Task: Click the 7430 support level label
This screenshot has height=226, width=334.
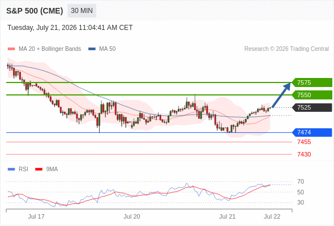Action: click(x=304, y=154)
